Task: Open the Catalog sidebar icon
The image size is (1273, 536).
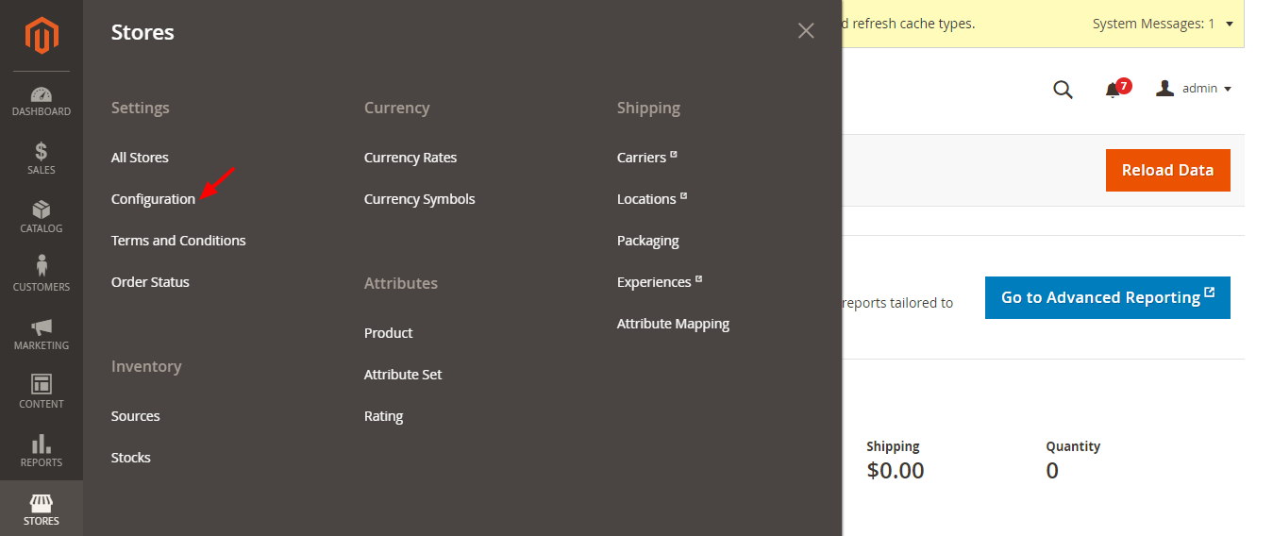Action: [x=42, y=217]
